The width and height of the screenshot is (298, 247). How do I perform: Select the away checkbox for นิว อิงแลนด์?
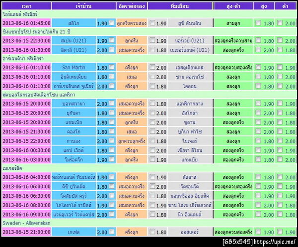click(x=152, y=214)
